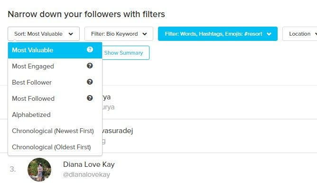
Task: Click chevron on Sort: Most Valuable dropdown
Action: click(71, 34)
